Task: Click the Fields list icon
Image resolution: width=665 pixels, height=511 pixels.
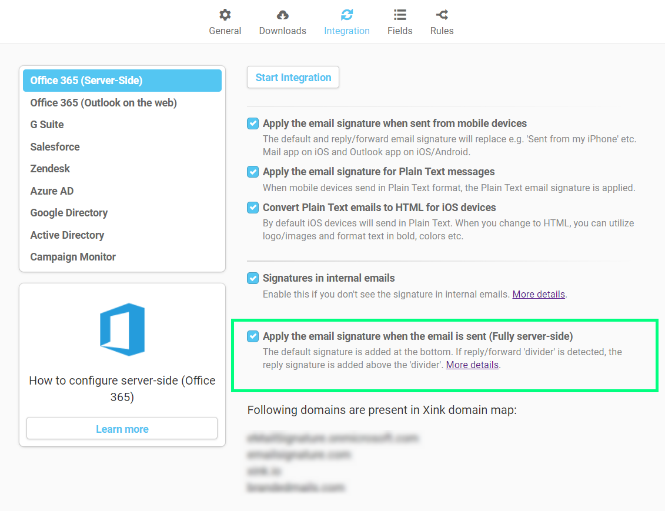Action: coord(399,15)
